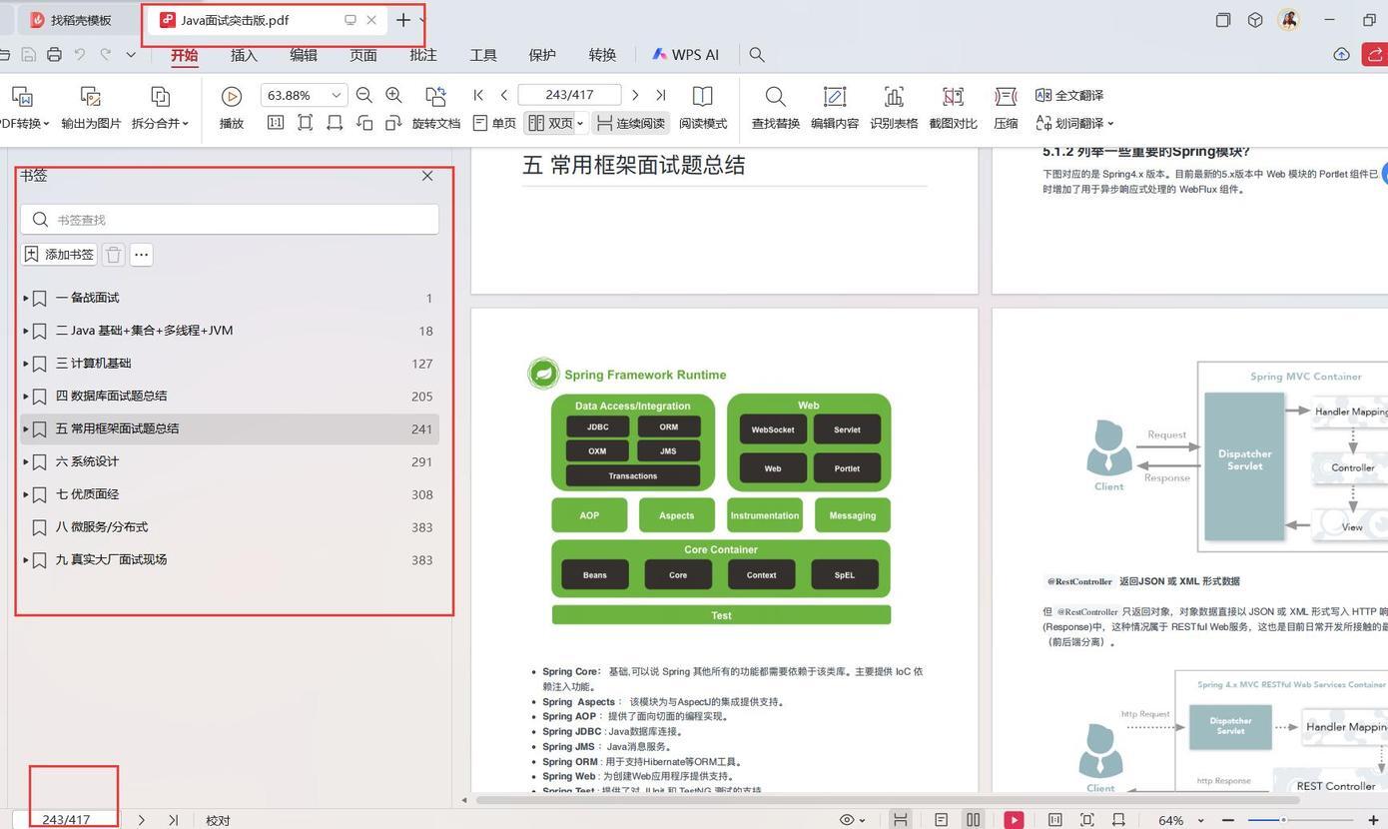
Task: Open 拆分合并 dropdown
Action: [186, 124]
